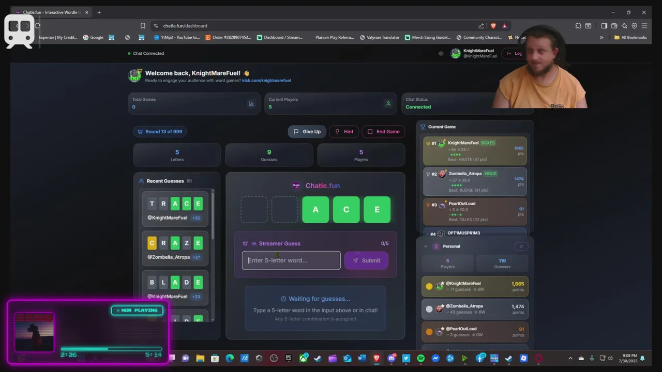Select @KnightMareFuel row in Personal leaderboard
The image size is (662, 372).
475,286
